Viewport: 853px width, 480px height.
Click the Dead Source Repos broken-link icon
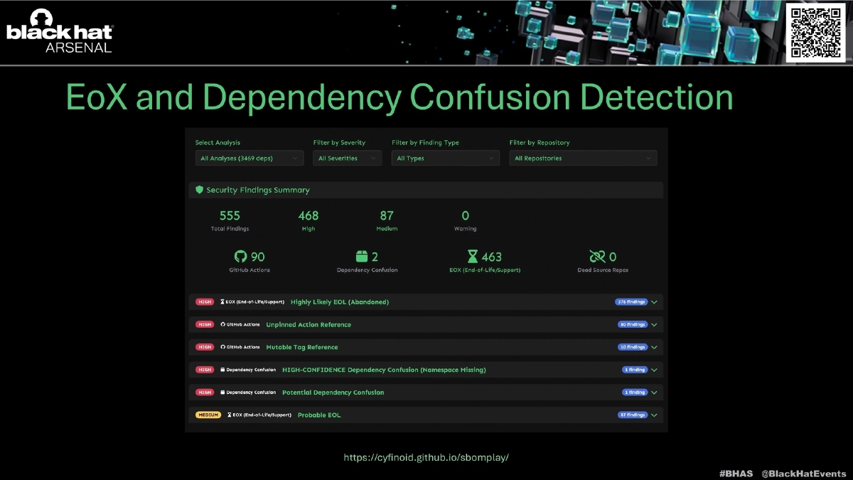point(597,257)
